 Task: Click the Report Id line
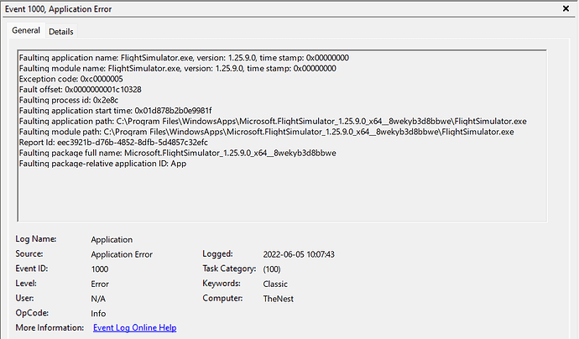[113, 143]
